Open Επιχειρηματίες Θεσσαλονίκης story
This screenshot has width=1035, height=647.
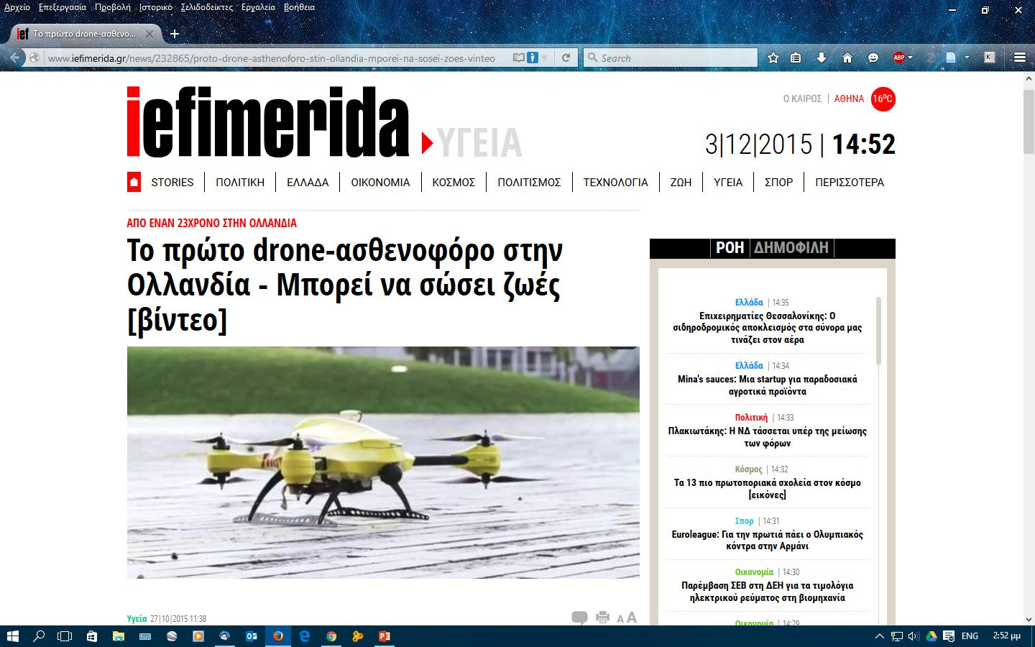point(767,328)
